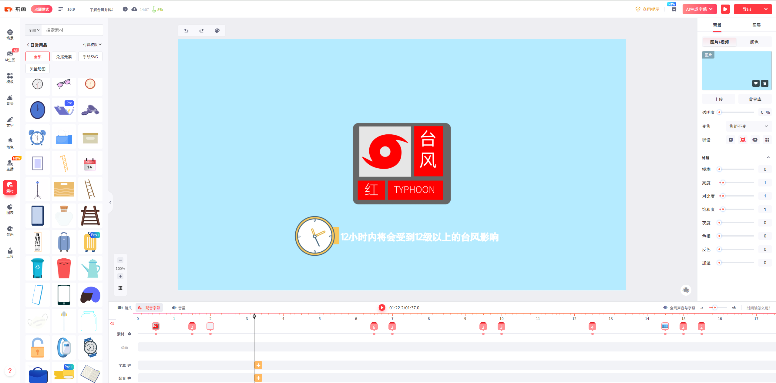The image size is (776, 383).
Task: Click the history clock icon in header
Action: point(125,9)
